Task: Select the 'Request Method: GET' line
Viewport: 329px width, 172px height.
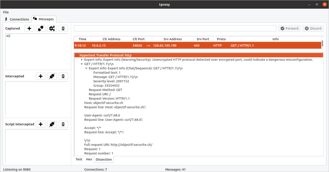Action: tap(105, 90)
